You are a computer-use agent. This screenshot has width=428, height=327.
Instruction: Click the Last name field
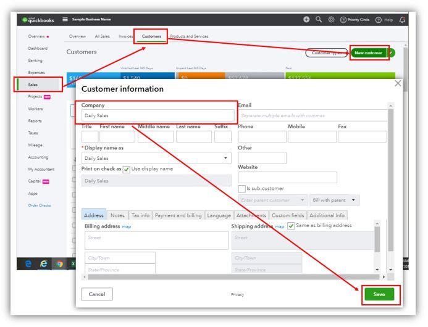pos(194,136)
